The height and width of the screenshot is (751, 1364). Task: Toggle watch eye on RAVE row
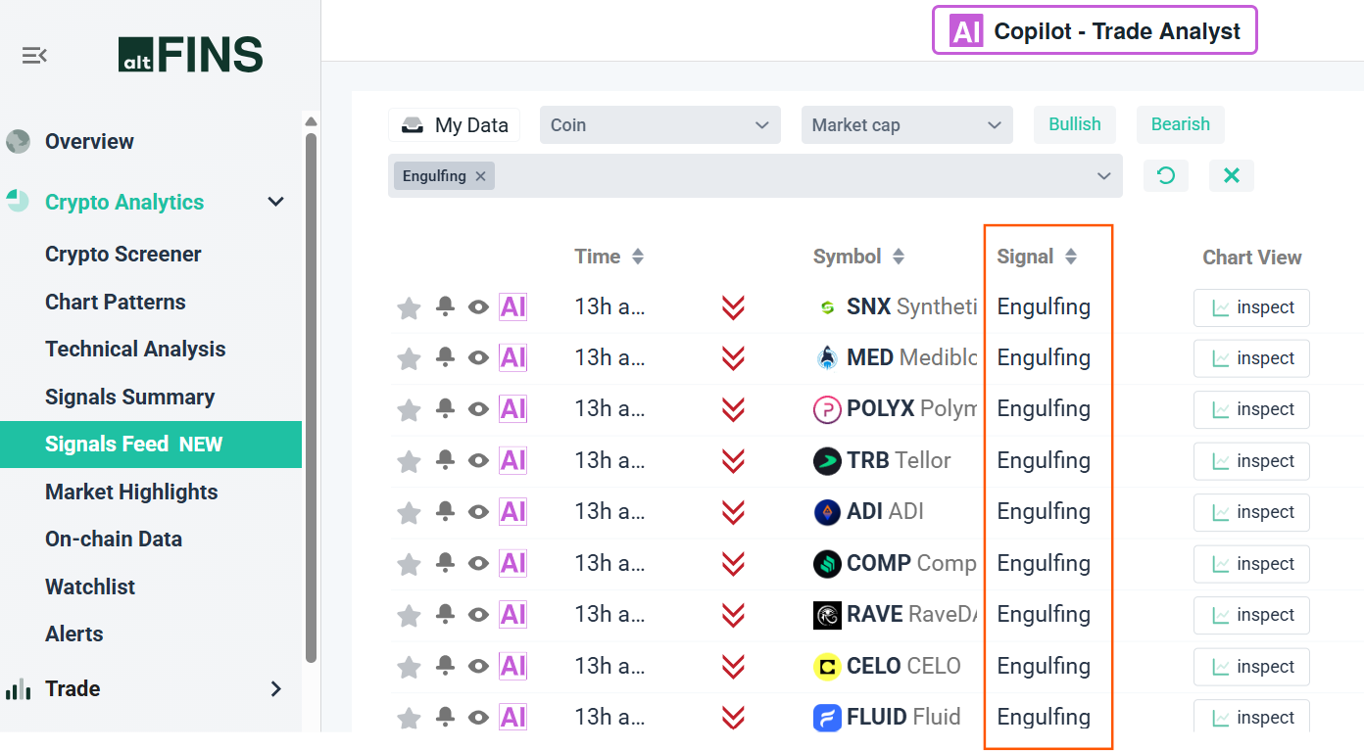[x=478, y=614]
